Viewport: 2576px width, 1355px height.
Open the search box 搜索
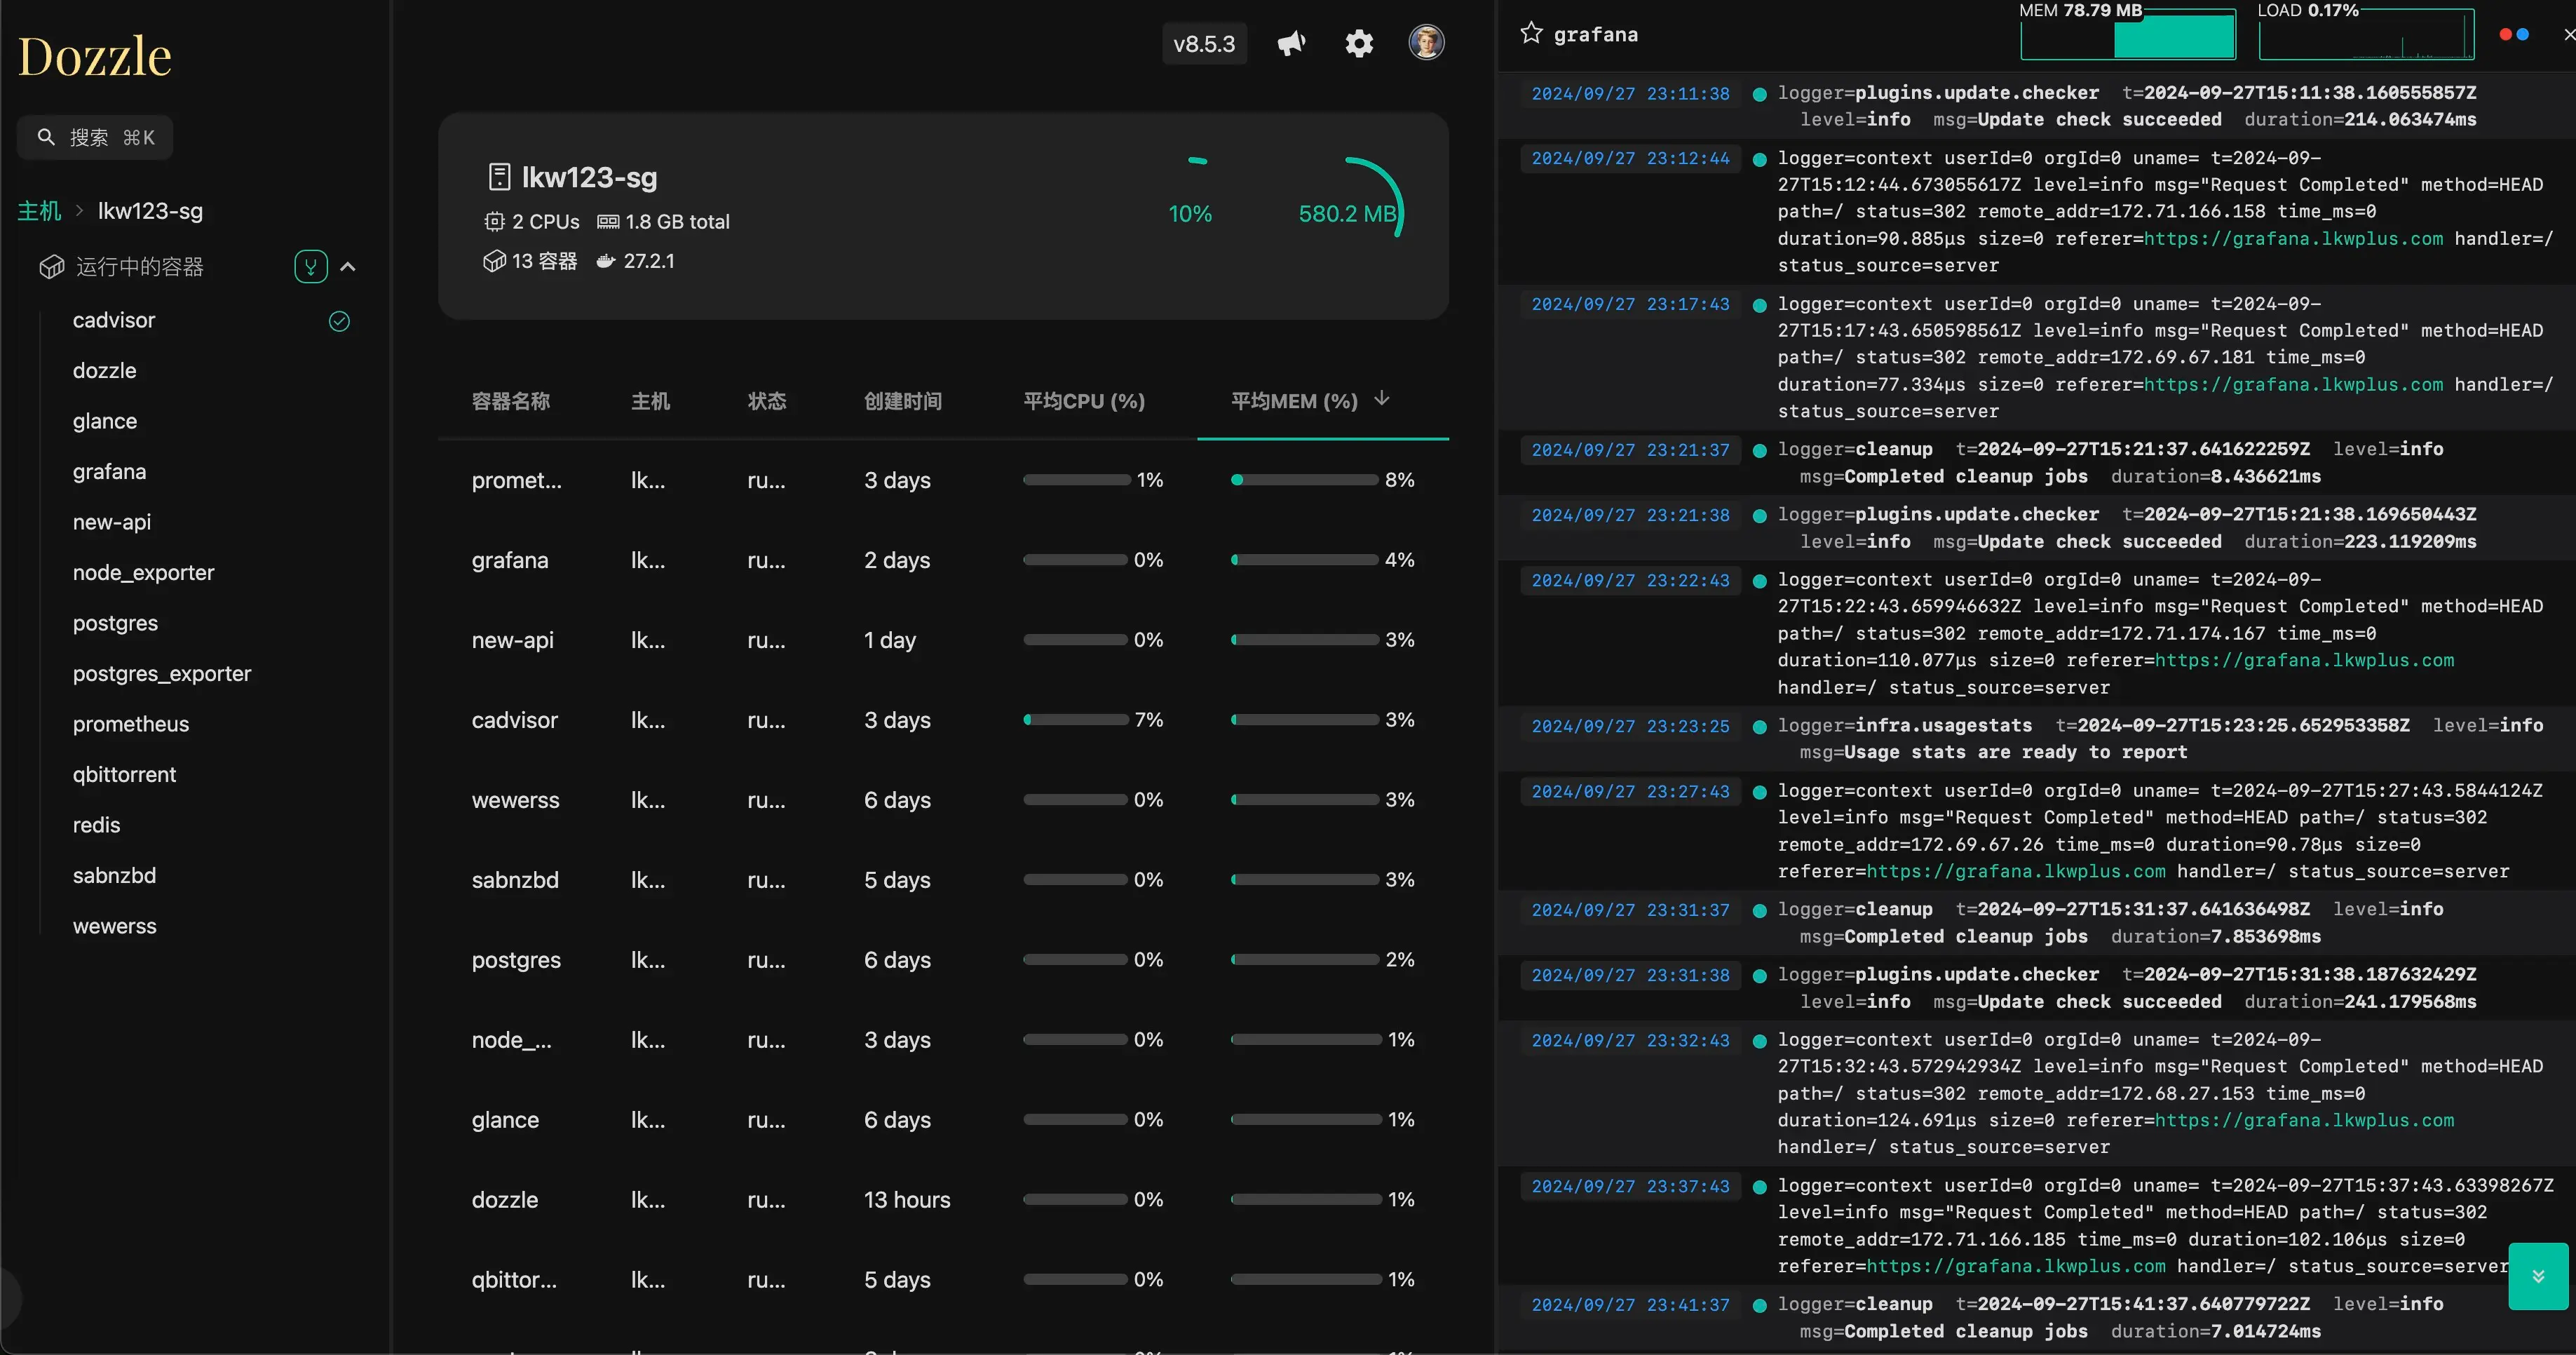(x=95, y=137)
